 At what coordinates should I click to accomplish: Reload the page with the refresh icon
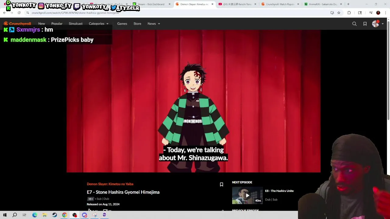pos(19,13)
